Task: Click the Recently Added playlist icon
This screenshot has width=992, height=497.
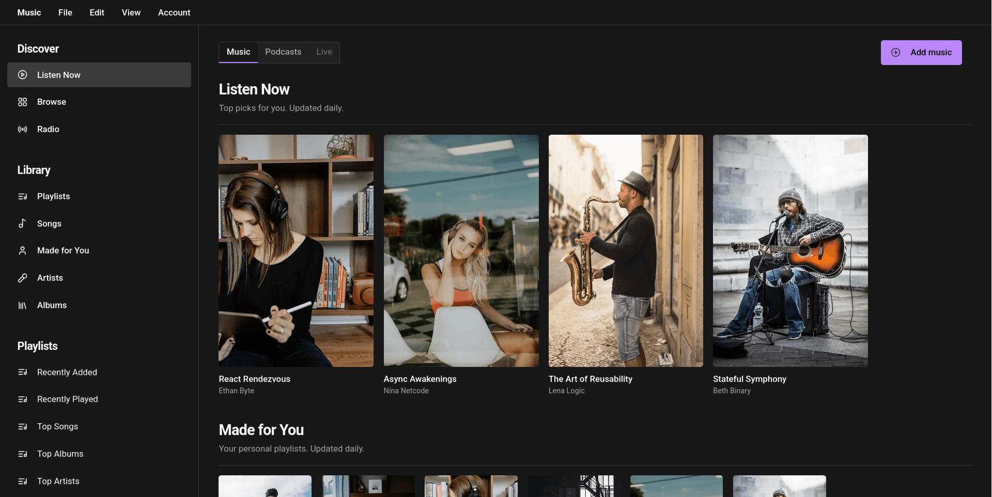Action: coord(22,372)
